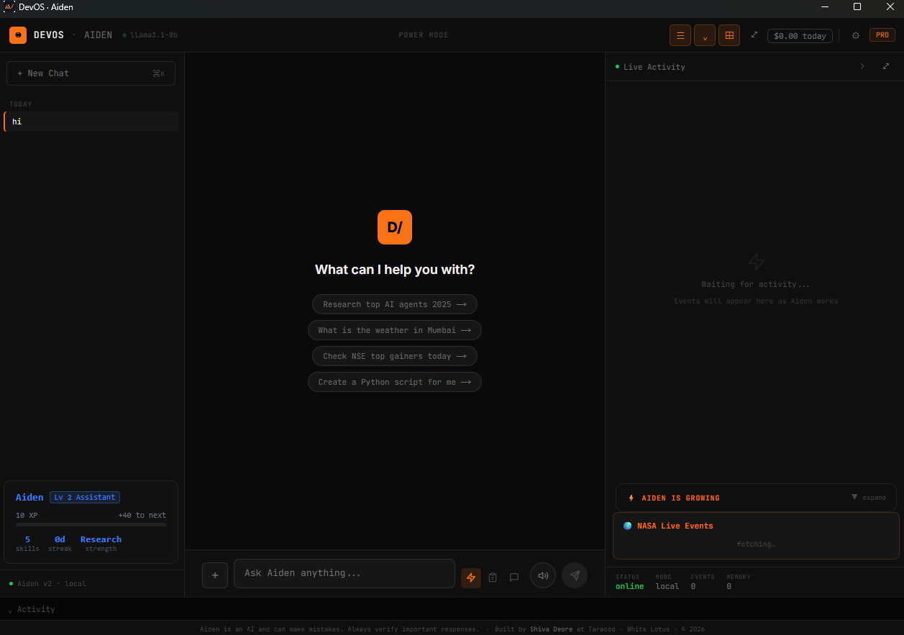
Task: Click the header expand arrows icon beside cost
Action: [x=754, y=35]
